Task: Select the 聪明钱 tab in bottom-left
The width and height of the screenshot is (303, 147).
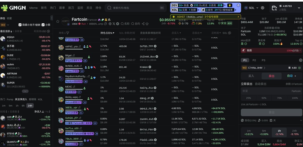Action: tap(32, 100)
